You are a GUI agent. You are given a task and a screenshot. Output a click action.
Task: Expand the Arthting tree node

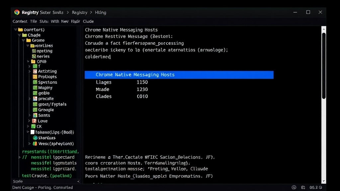point(30,71)
